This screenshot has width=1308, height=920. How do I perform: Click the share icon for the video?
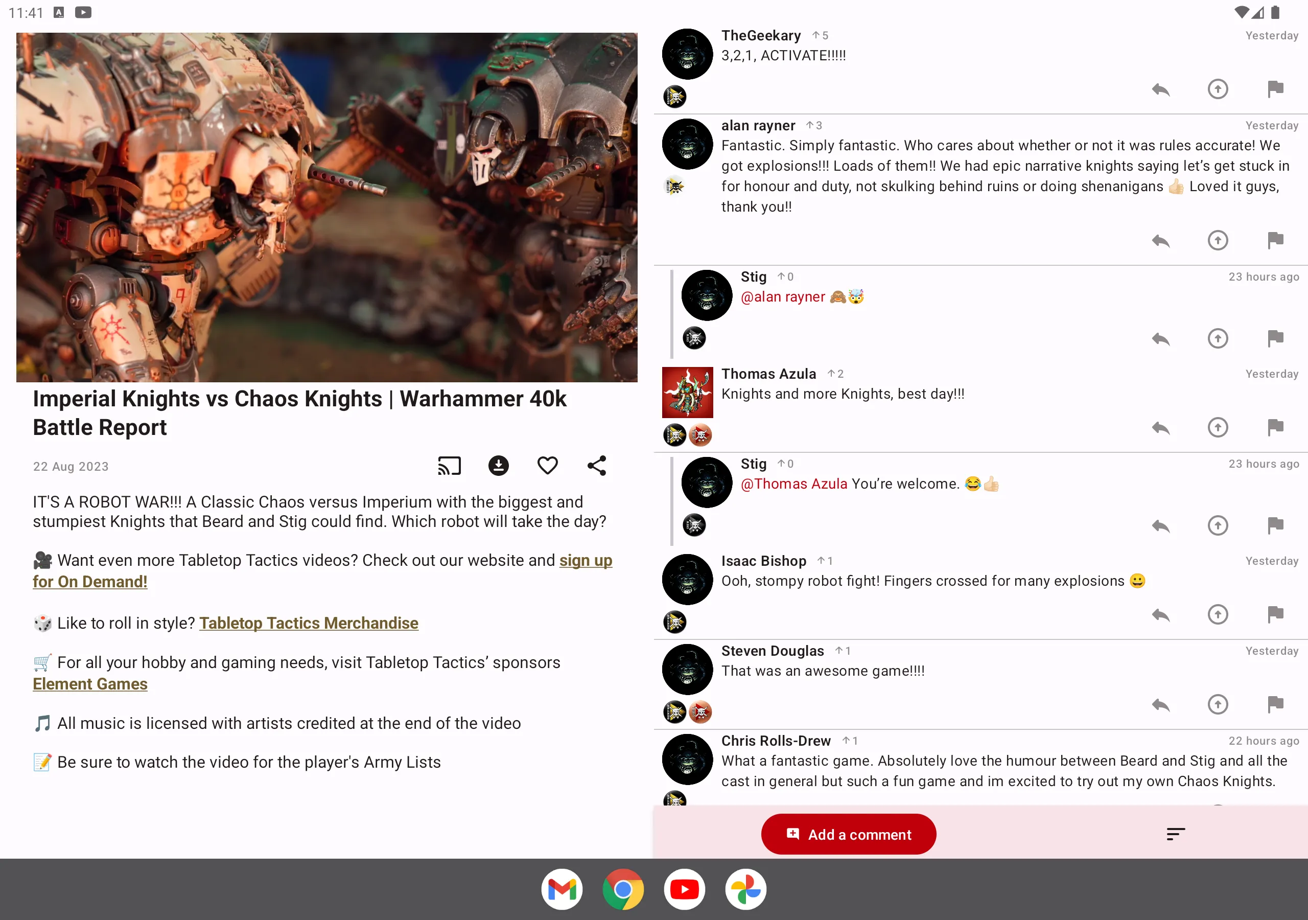point(596,465)
